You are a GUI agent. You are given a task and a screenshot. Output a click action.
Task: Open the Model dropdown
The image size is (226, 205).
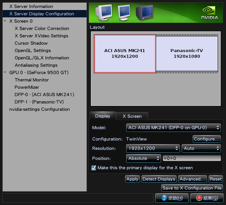(174, 128)
